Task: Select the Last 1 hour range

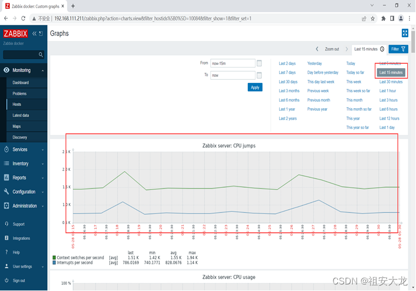Action: [387, 91]
